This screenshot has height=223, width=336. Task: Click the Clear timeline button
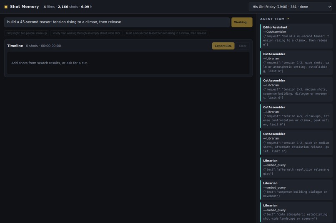coord(243,46)
